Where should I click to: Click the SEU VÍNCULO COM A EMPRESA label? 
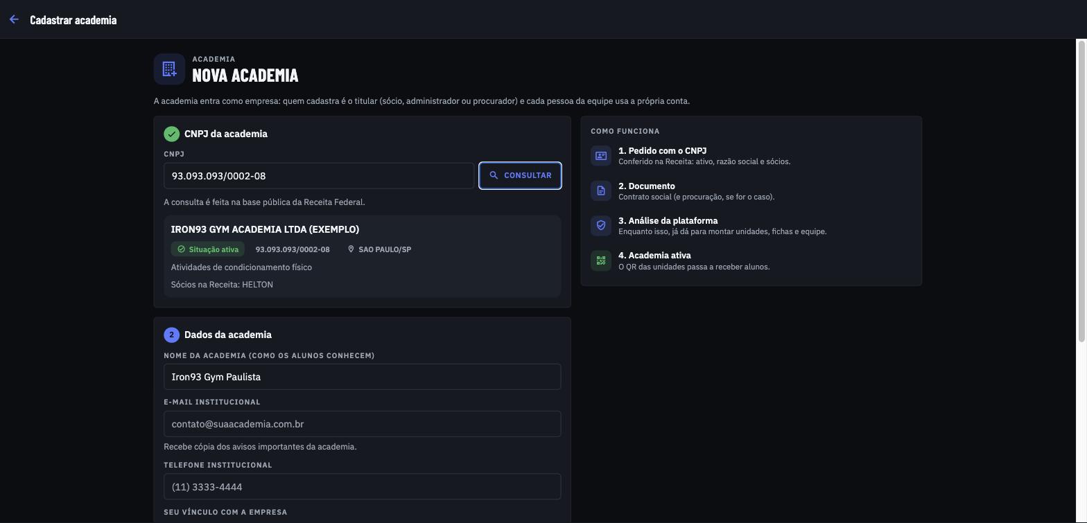(x=225, y=512)
